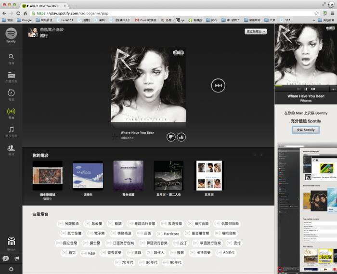Start the 60年代 genre station
This screenshot has height=274, width=337.
click(226, 253)
